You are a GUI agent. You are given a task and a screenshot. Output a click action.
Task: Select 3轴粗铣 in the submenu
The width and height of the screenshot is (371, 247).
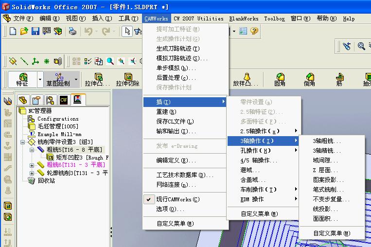pos(332,141)
